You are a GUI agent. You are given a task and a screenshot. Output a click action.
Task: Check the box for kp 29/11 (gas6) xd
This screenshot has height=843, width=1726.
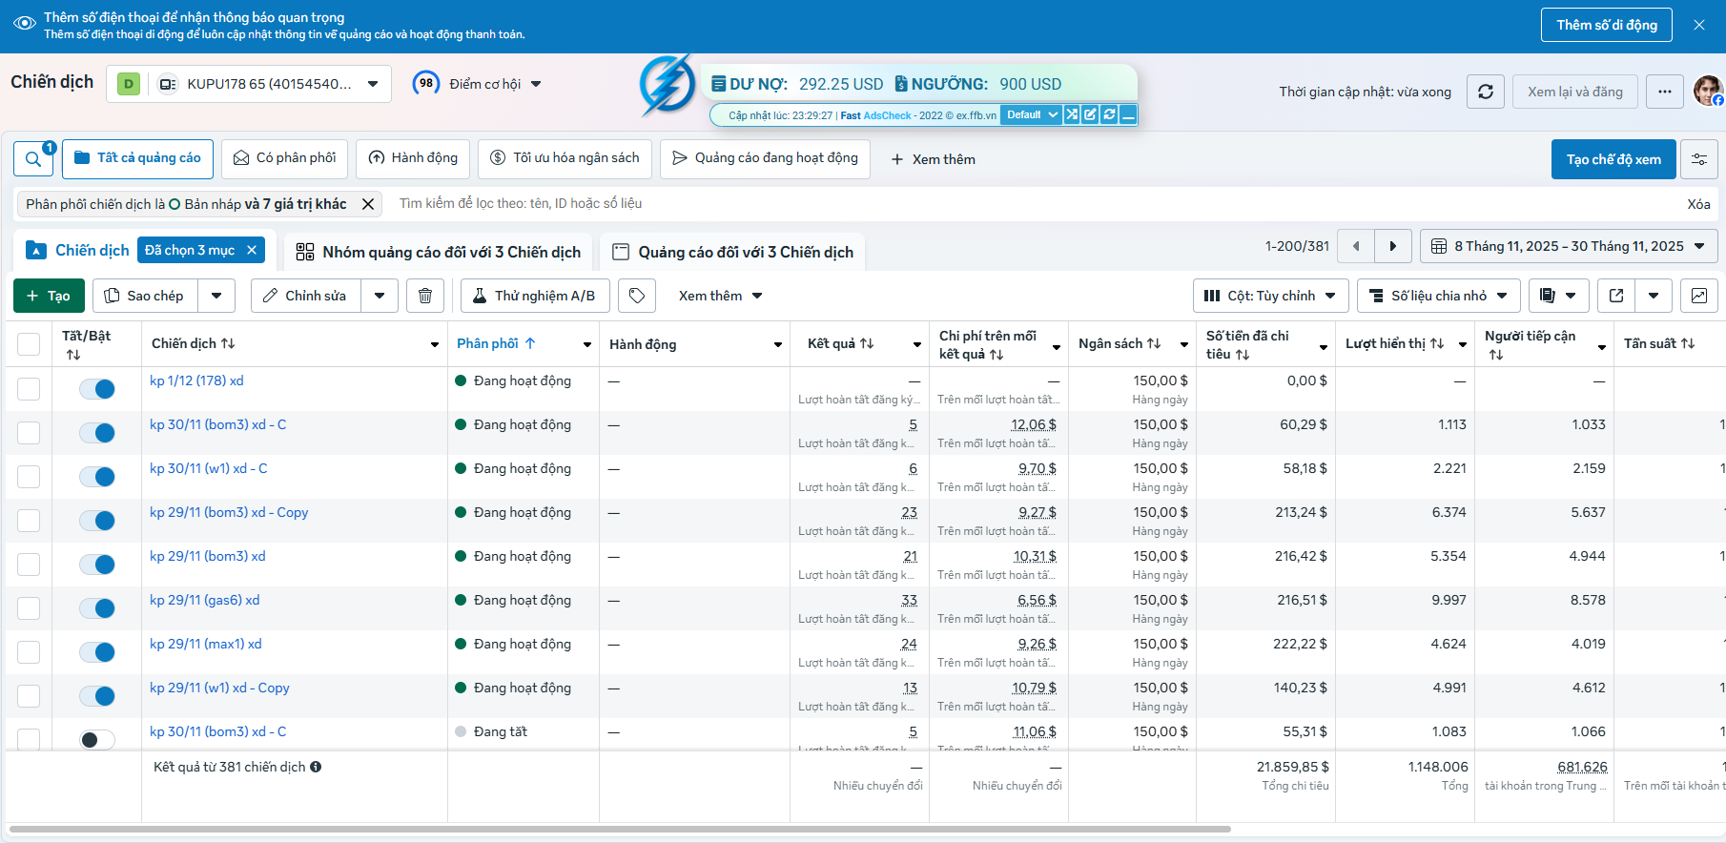pyautogui.click(x=29, y=608)
